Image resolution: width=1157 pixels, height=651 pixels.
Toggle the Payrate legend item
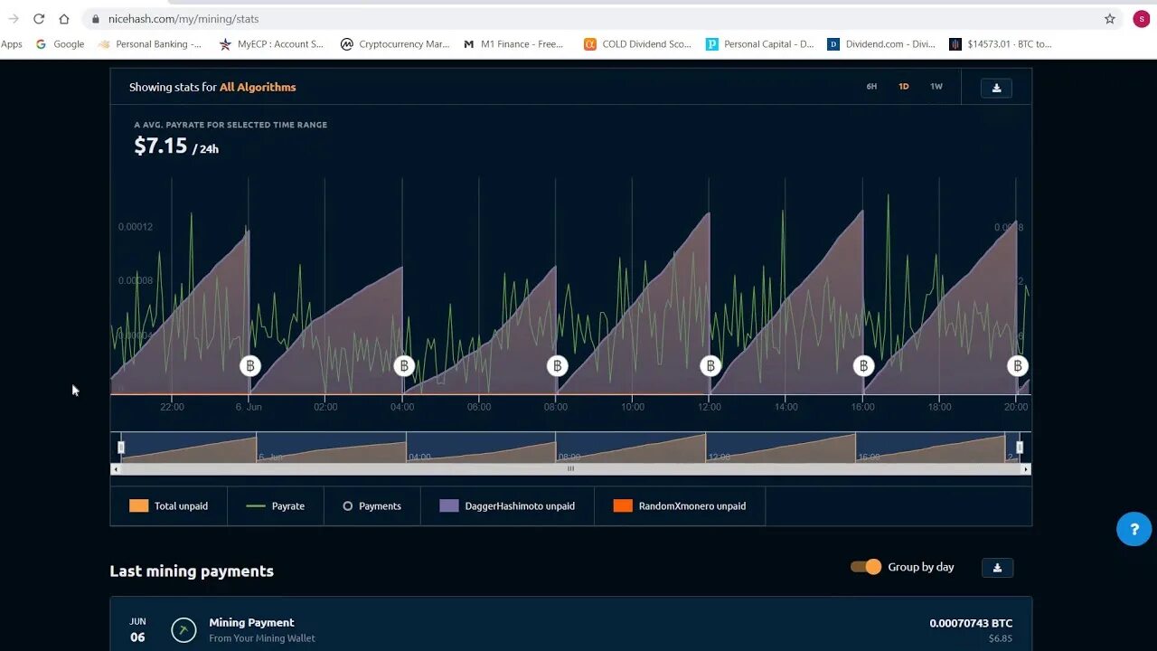(277, 505)
